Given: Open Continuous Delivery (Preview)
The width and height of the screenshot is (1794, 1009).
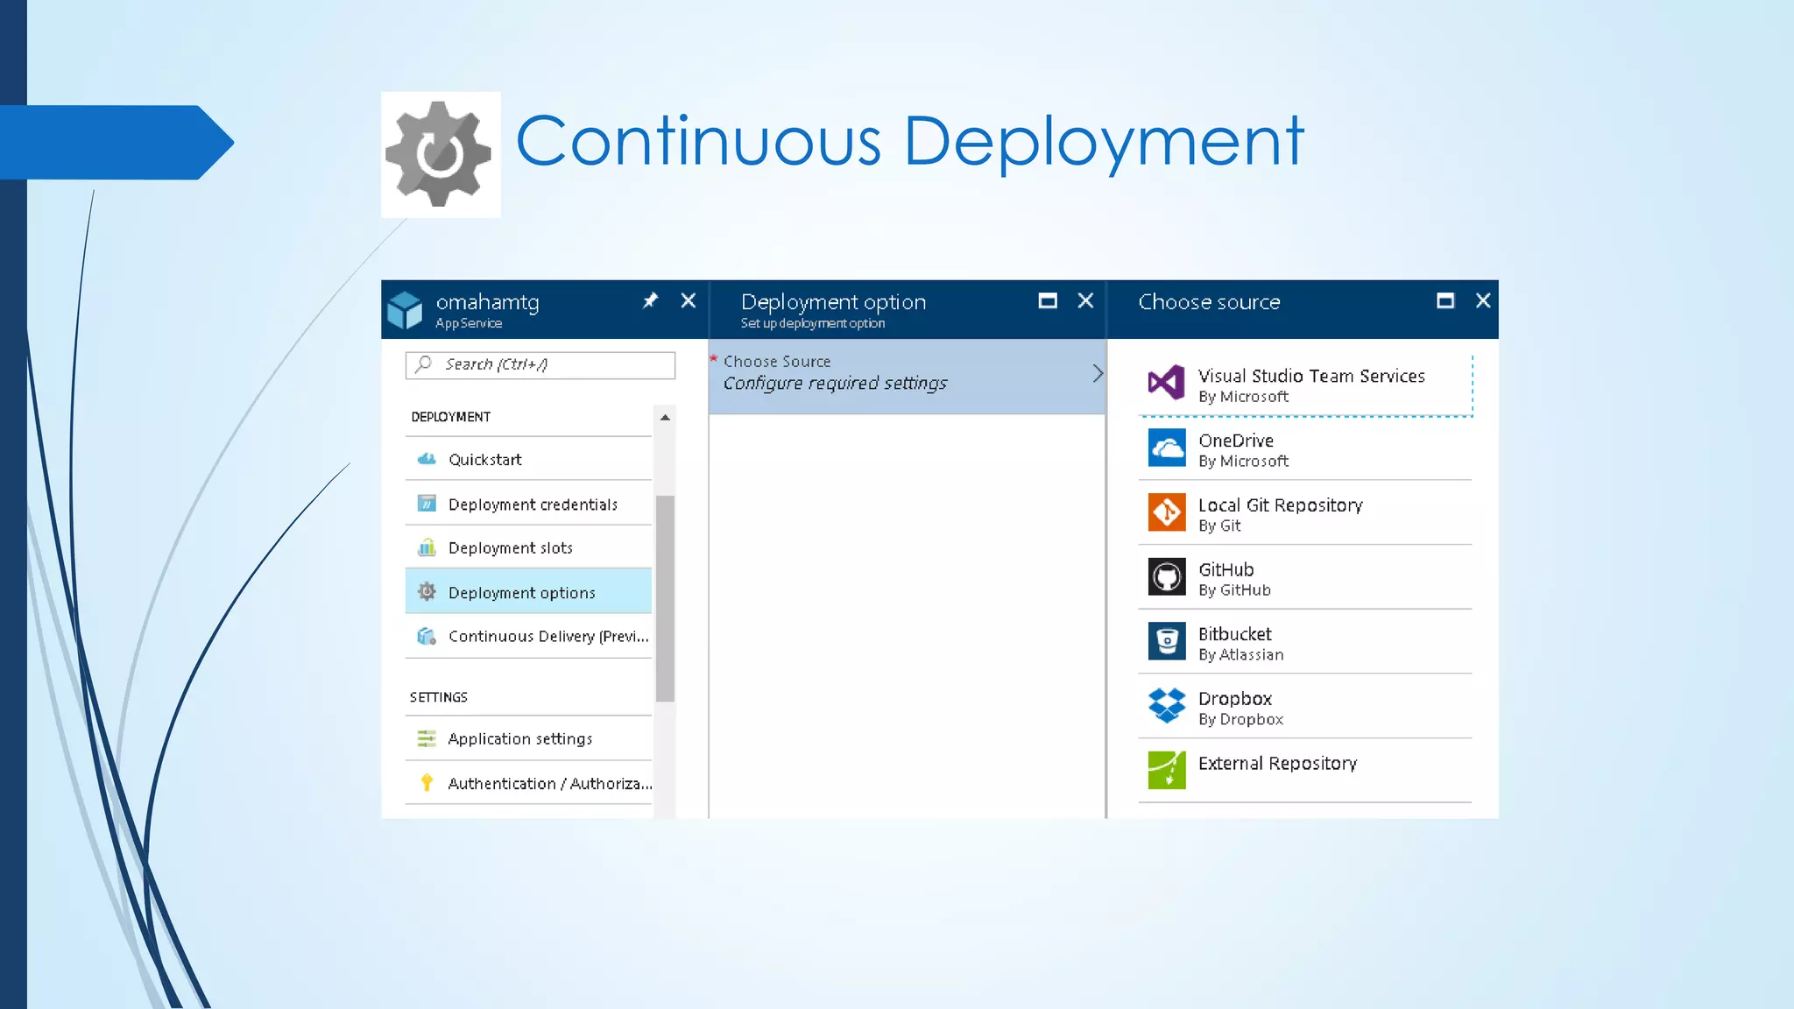Looking at the screenshot, I should pos(528,636).
